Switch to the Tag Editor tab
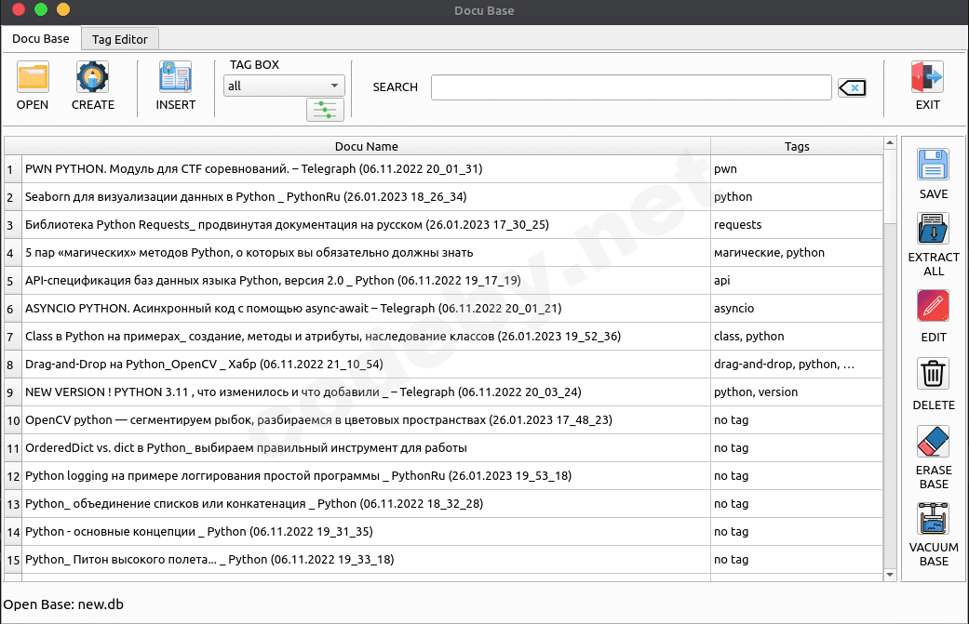The width and height of the screenshot is (969, 624). point(119,39)
